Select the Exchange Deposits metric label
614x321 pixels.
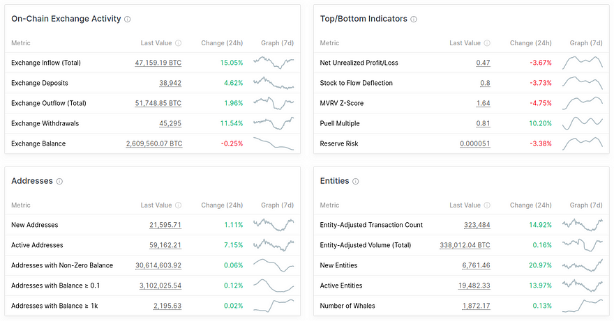(40, 83)
